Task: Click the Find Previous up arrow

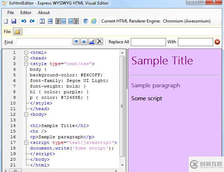Action: [84, 42]
